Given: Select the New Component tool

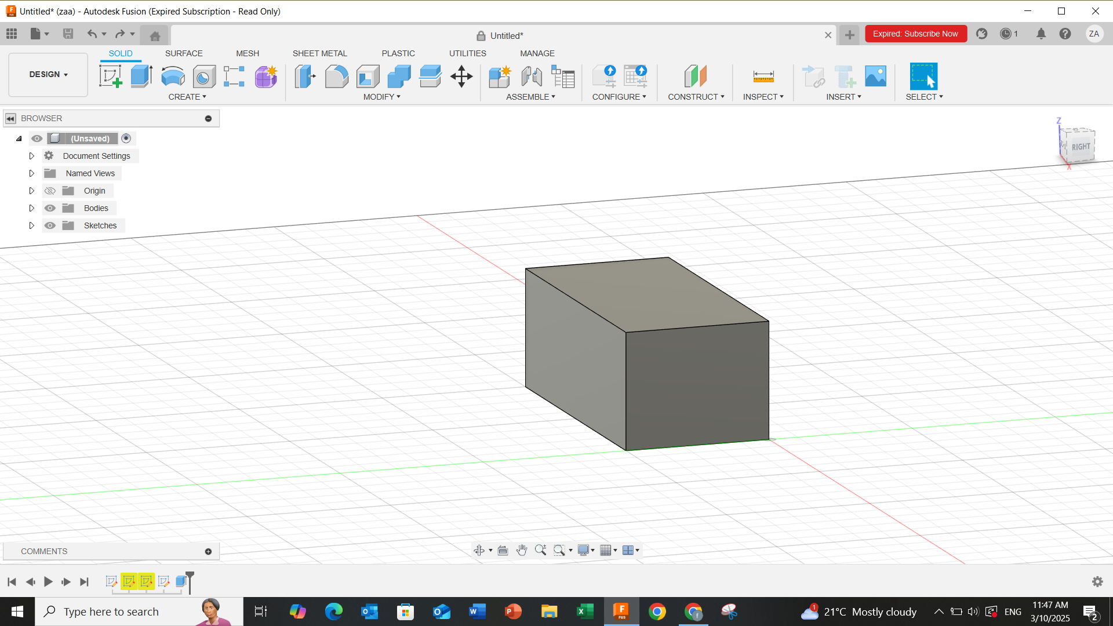Looking at the screenshot, I should 500,76.
